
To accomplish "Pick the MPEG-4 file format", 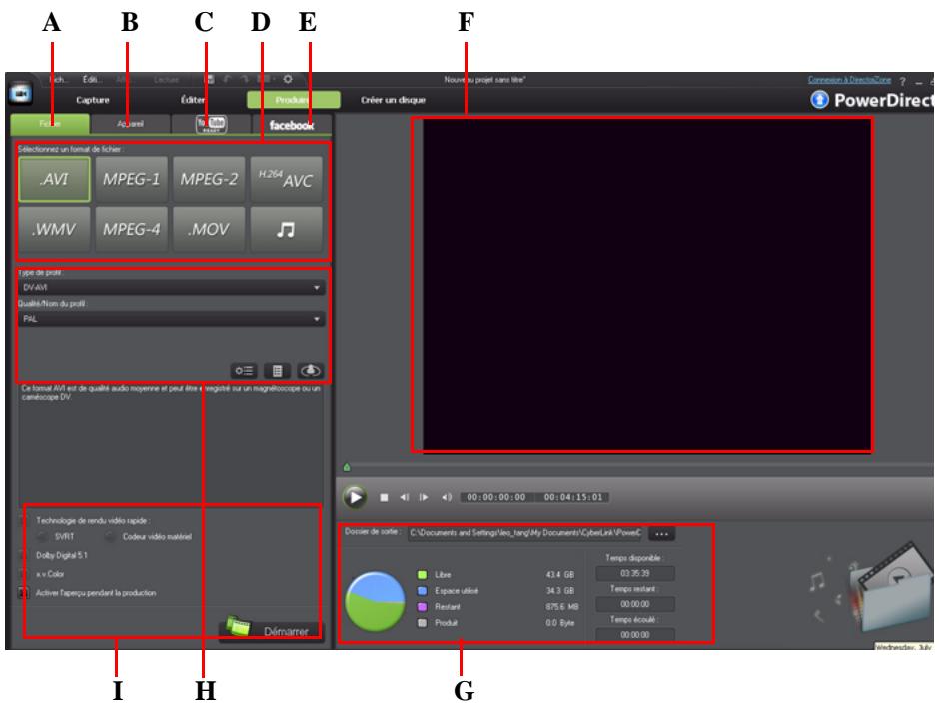I will tap(131, 229).
